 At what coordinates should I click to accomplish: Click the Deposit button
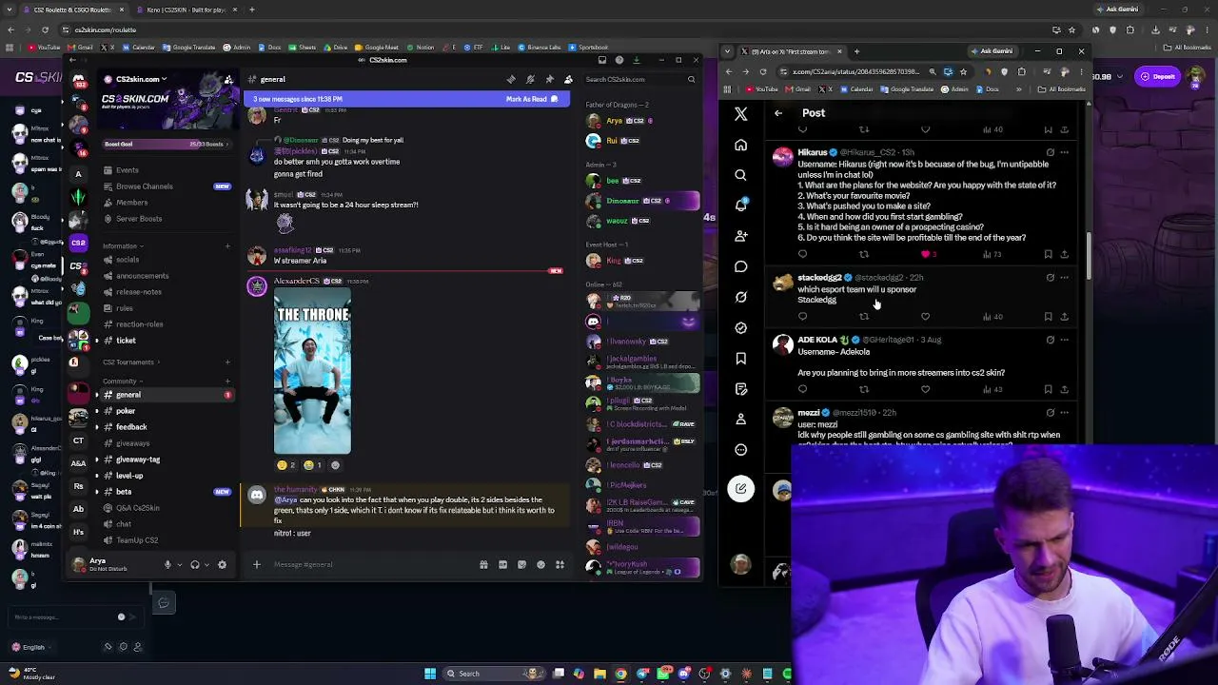pyautogui.click(x=1159, y=76)
